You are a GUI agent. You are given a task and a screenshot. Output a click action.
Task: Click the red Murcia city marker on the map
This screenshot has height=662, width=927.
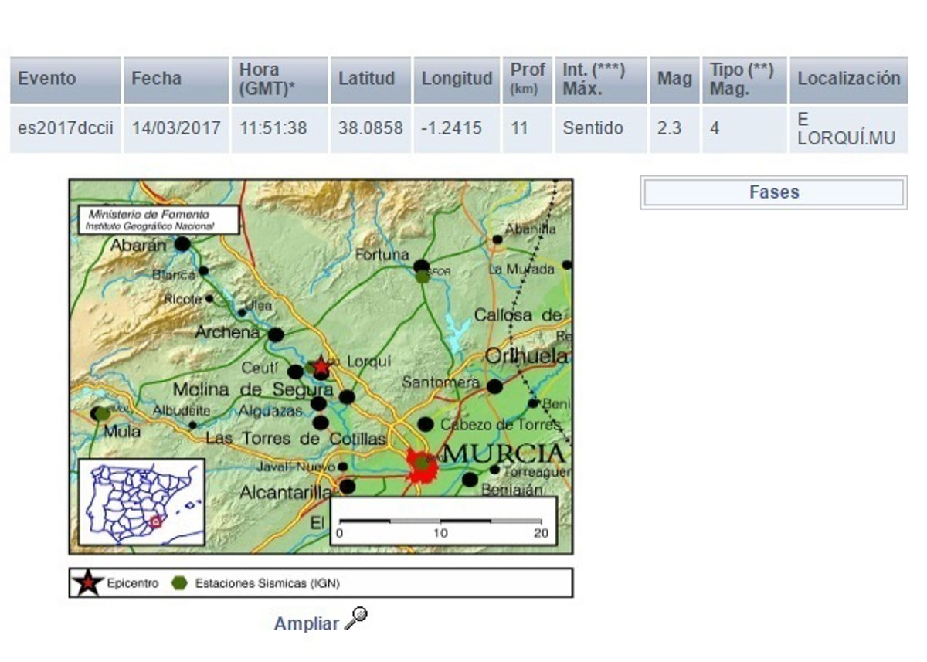coord(423,467)
